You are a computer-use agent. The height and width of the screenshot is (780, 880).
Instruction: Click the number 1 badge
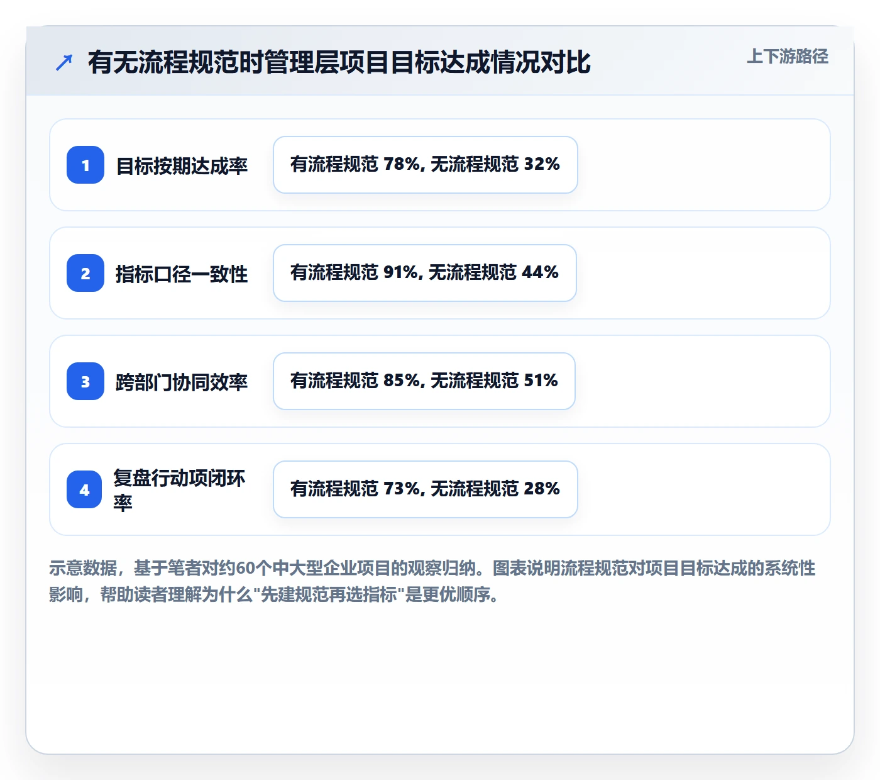[85, 165]
